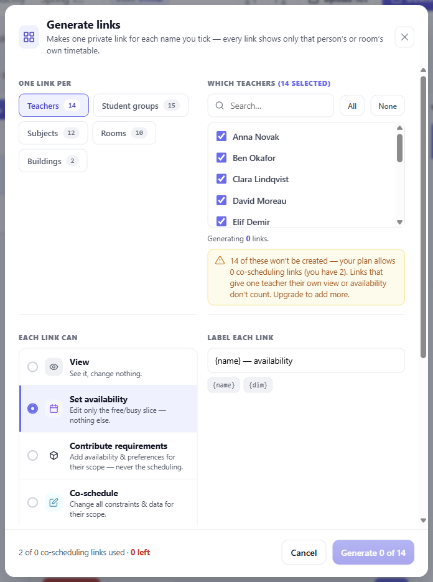Select the View radio option
This screenshot has width=433, height=582.
[33, 367]
